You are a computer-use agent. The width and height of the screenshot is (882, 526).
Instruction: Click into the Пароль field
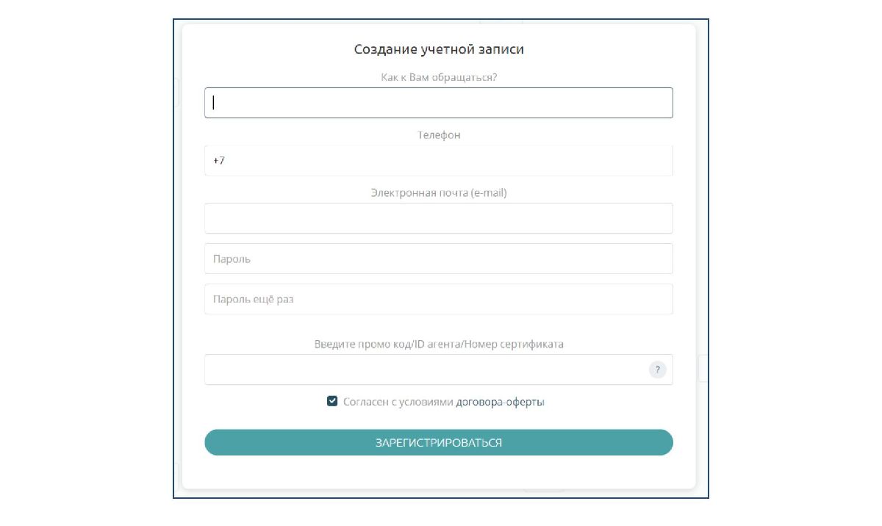[439, 259]
